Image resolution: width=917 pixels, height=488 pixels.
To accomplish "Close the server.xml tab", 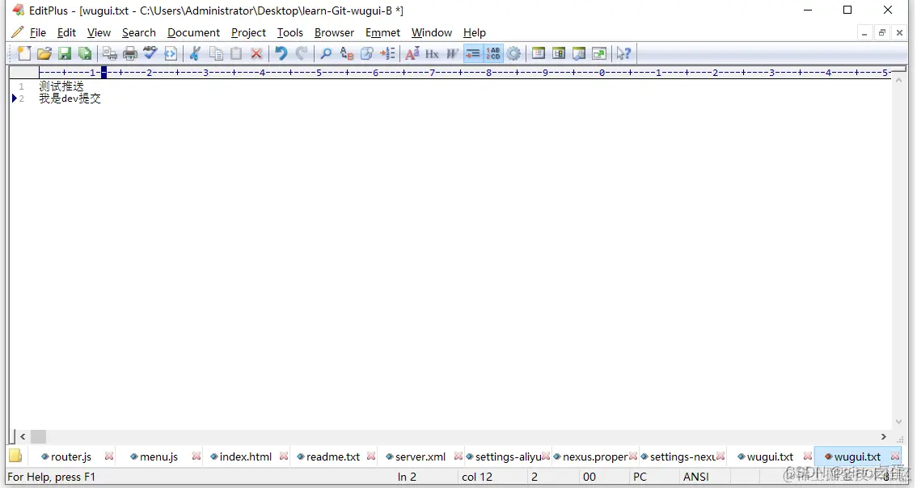I will [458, 456].
